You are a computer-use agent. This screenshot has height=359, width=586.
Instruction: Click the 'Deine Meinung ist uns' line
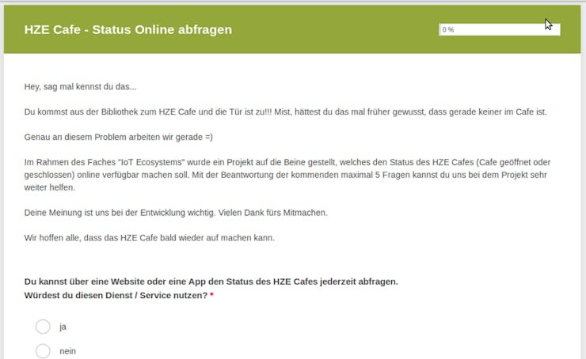pyautogui.click(x=176, y=213)
